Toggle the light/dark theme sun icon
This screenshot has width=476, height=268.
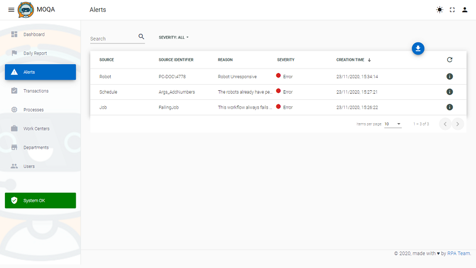(x=439, y=9)
